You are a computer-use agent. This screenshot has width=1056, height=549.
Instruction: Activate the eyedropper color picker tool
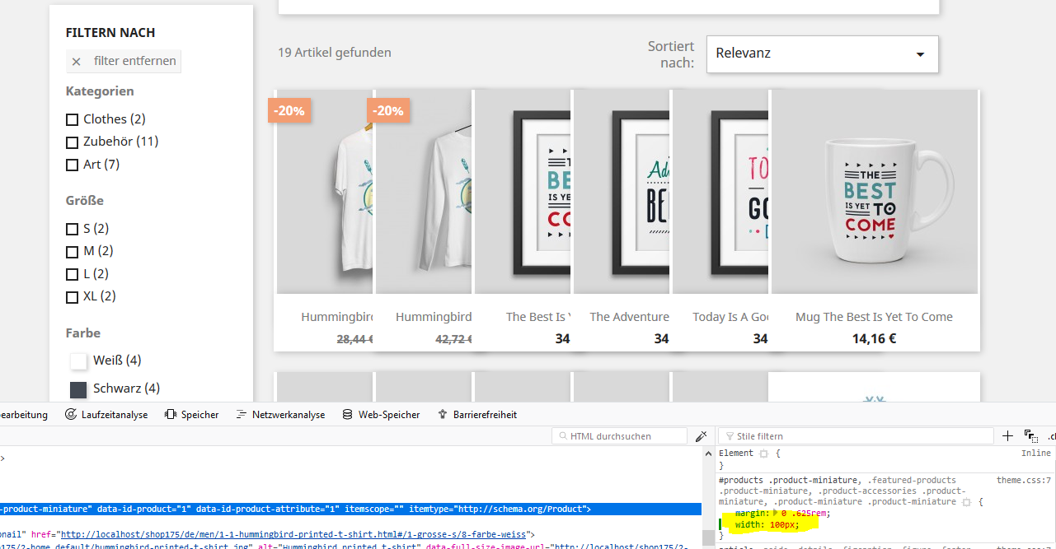pos(702,436)
